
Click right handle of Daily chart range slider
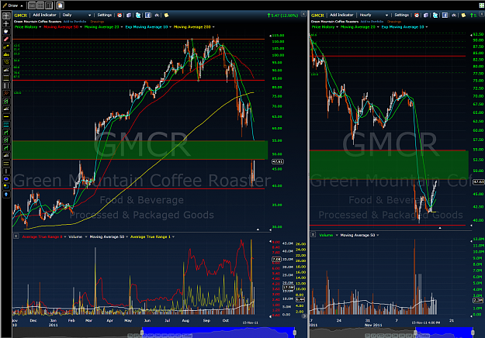tap(295, 333)
